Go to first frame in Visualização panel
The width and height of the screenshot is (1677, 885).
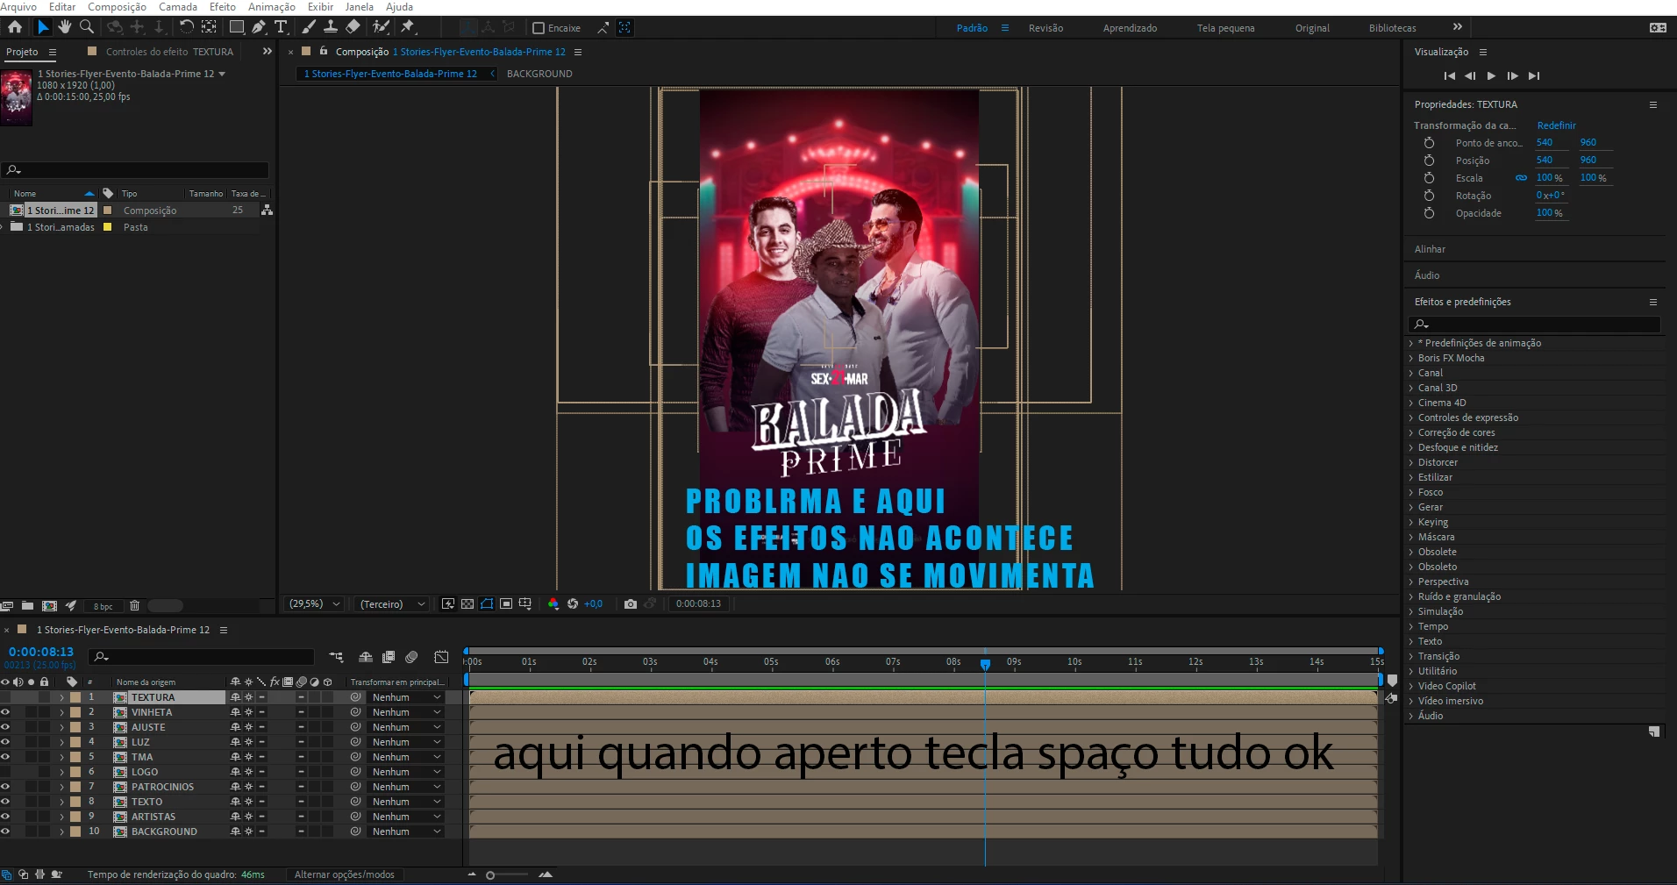pyautogui.click(x=1449, y=76)
